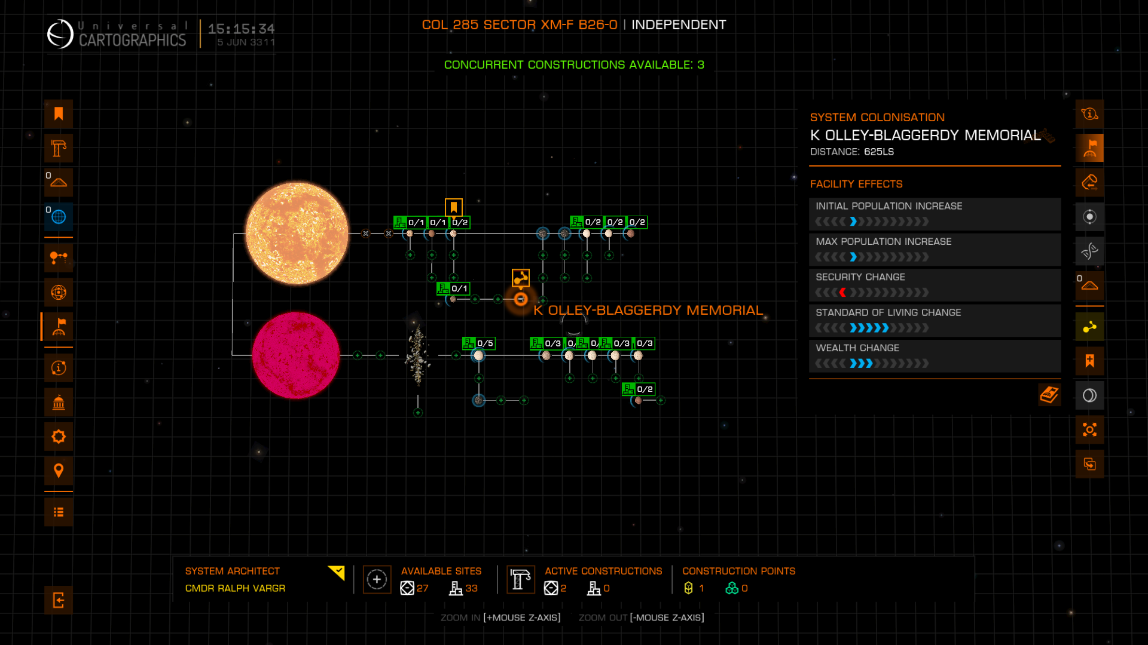Click the exit map button
Viewport: 1148px width, 645px height.
click(x=59, y=600)
